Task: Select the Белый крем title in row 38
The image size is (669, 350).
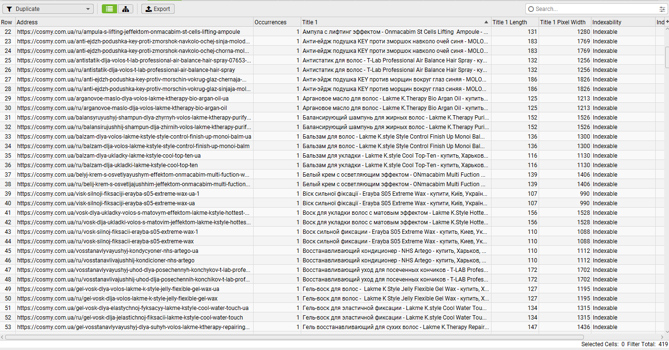Action: coord(396,184)
